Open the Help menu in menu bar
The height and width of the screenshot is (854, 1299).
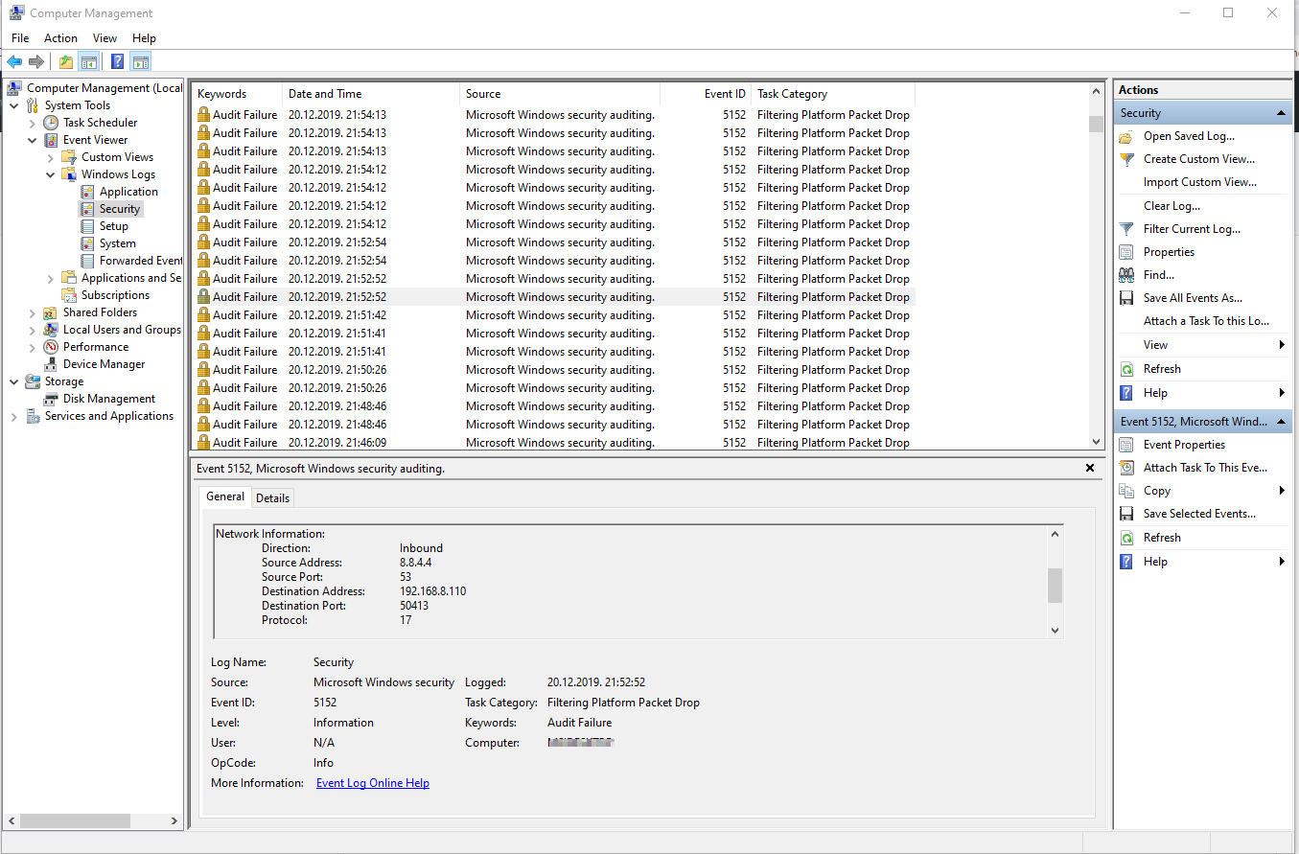pos(145,38)
